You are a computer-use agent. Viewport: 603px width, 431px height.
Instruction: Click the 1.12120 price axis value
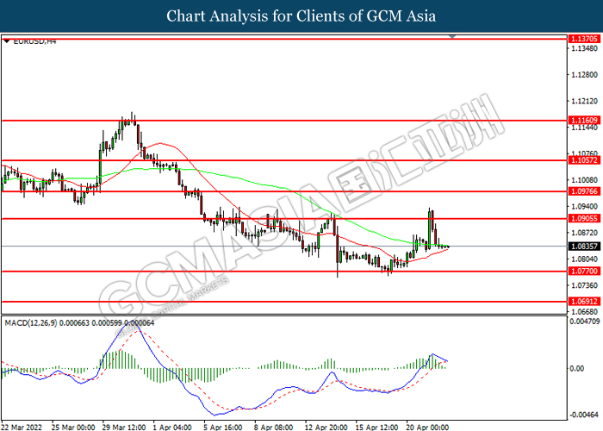585,101
